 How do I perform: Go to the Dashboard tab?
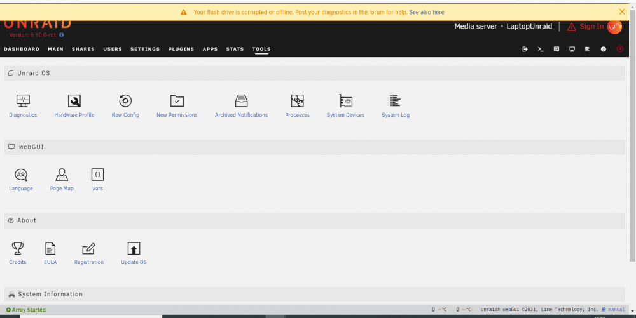click(22, 49)
